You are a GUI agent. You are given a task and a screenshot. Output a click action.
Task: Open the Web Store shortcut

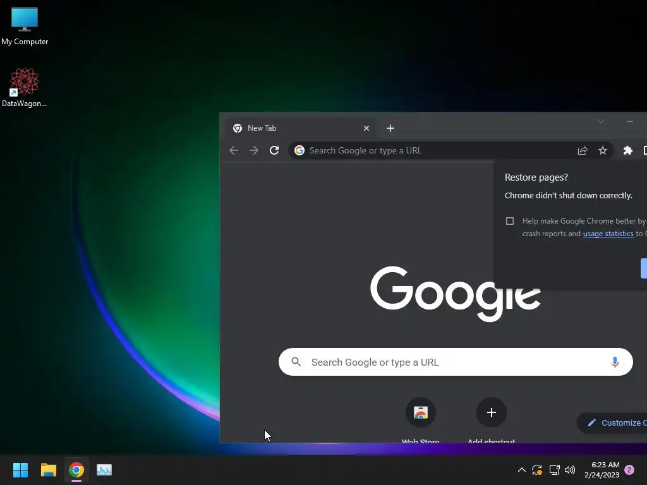pyautogui.click(x=420, y=420)
